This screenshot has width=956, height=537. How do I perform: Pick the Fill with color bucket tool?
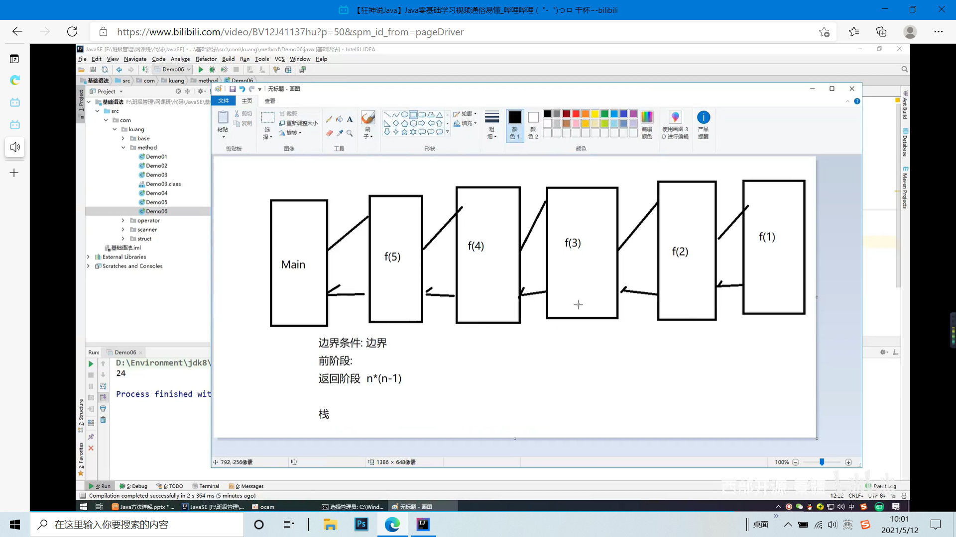[x=340, y=119]
